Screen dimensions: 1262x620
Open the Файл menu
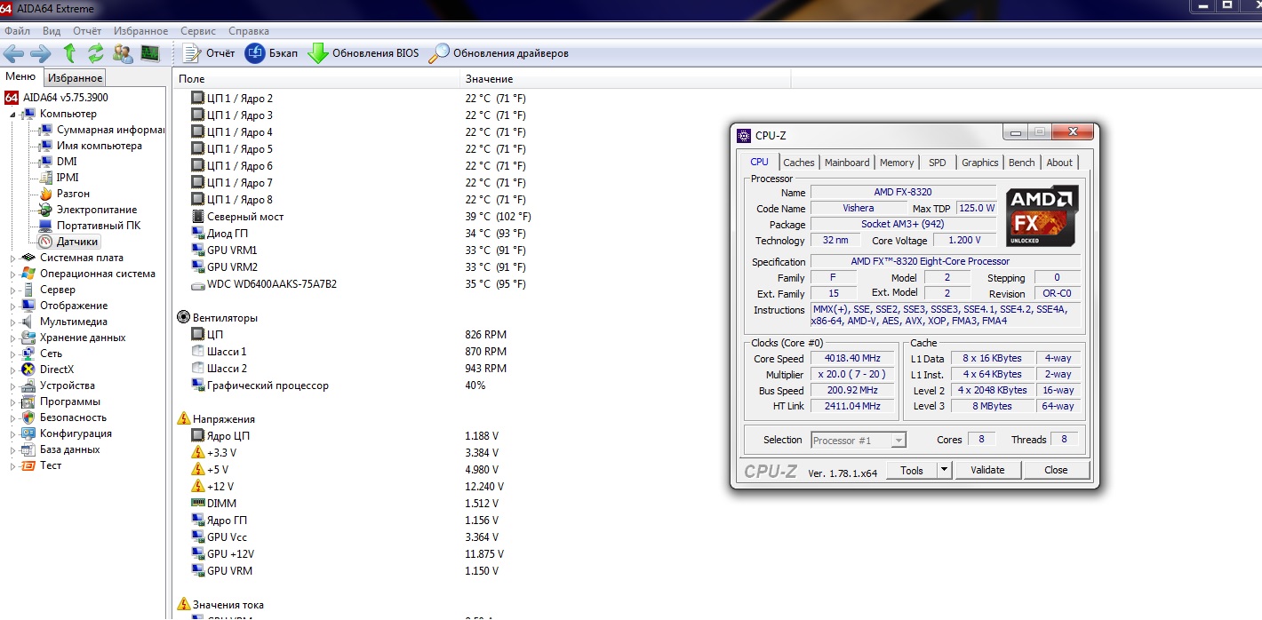click(x=17, y=30)
